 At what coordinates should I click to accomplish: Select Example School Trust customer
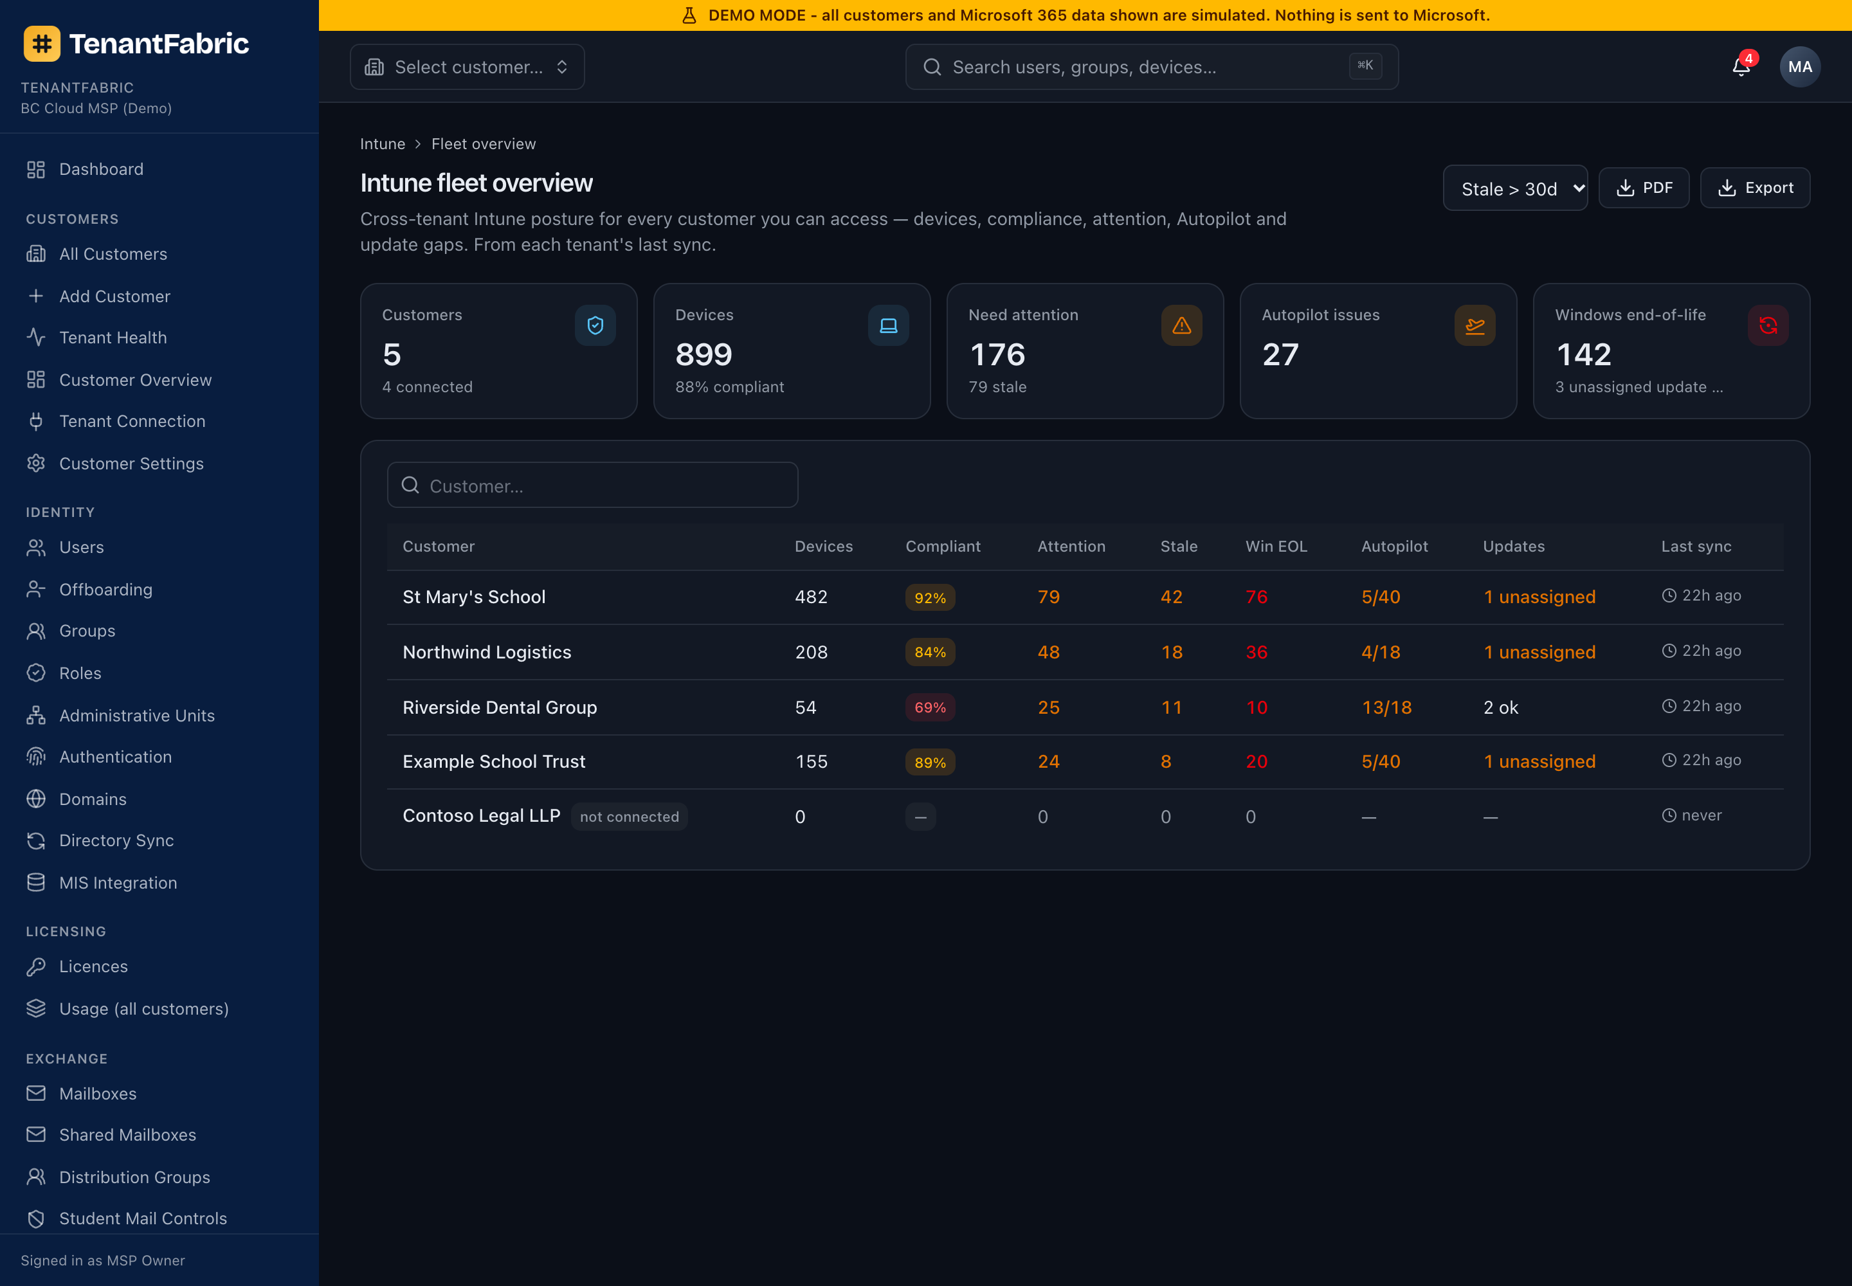(x=494, y=761)
